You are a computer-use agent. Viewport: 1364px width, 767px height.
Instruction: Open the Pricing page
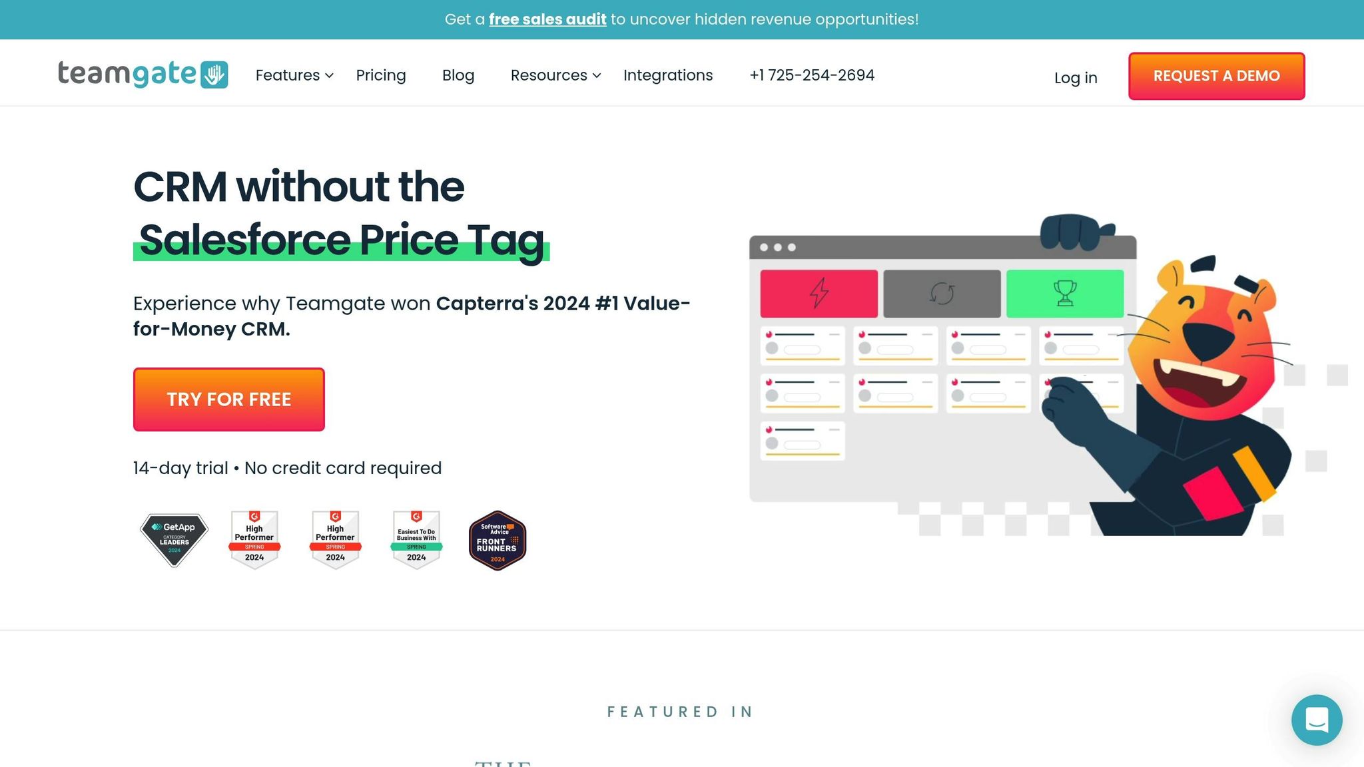381,75
